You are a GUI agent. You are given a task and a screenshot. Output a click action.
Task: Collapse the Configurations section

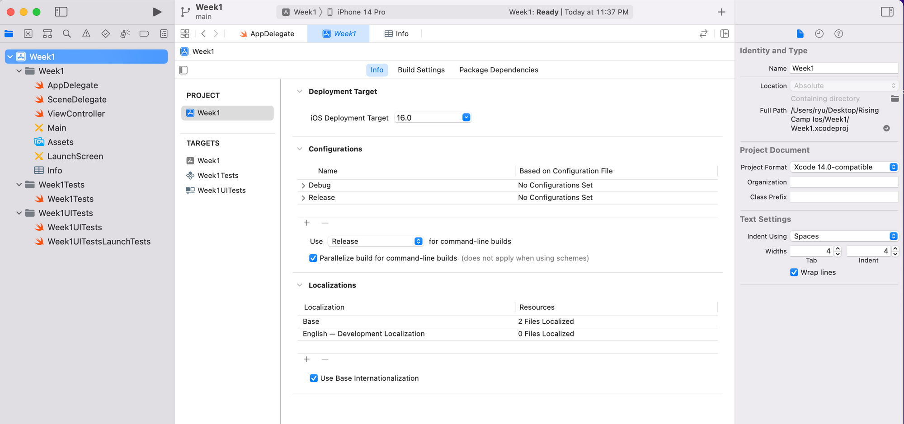(299, 149)
